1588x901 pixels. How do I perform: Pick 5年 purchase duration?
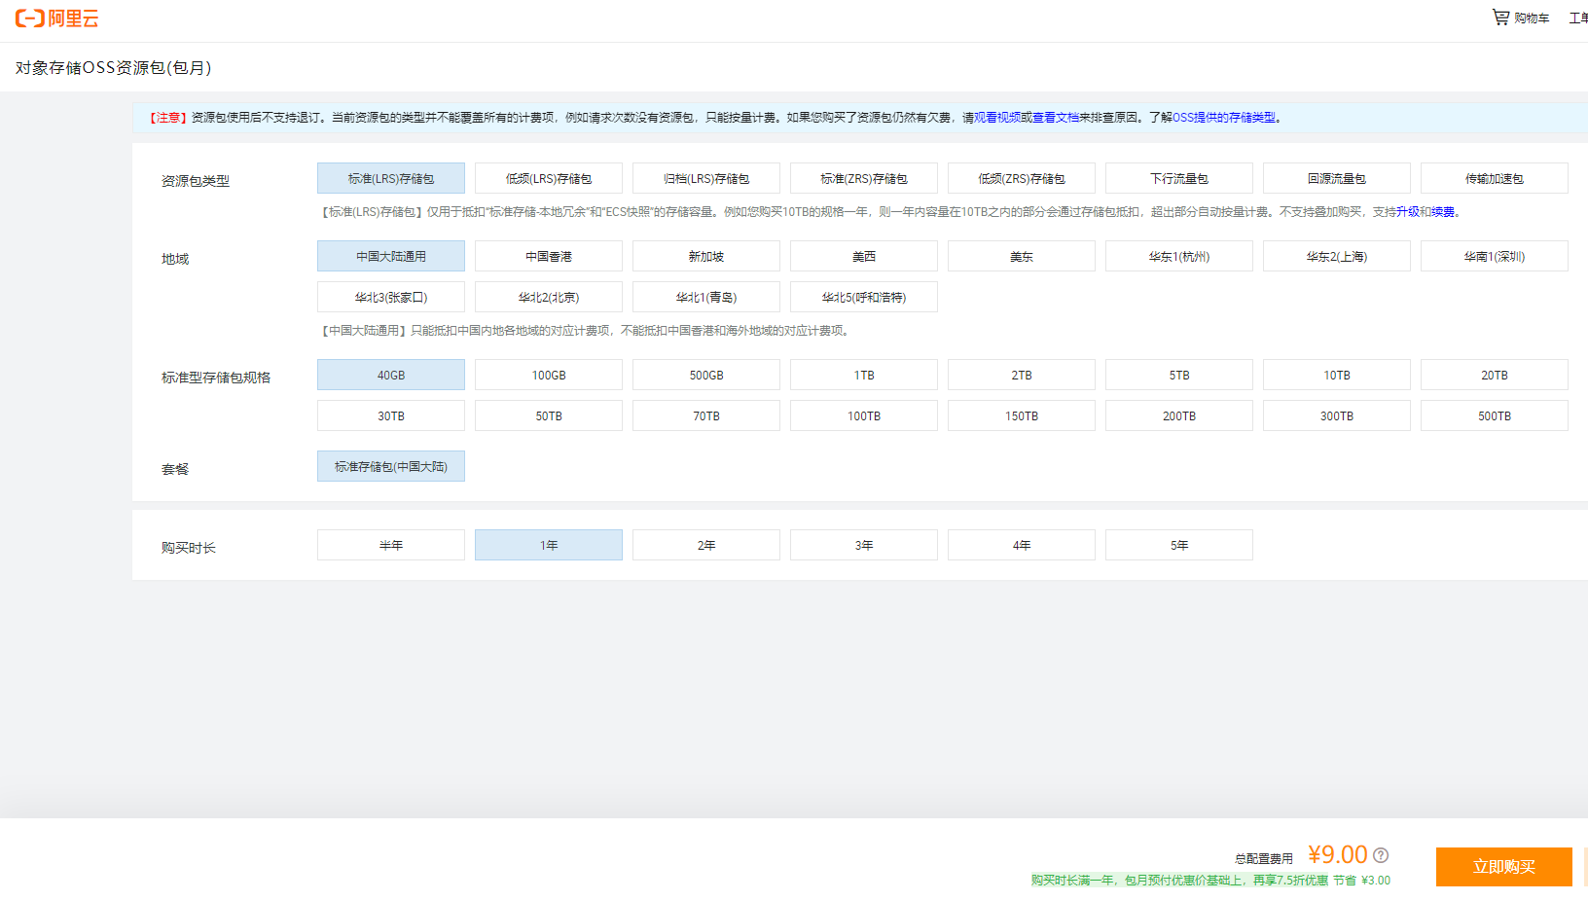click(1179, 545)
